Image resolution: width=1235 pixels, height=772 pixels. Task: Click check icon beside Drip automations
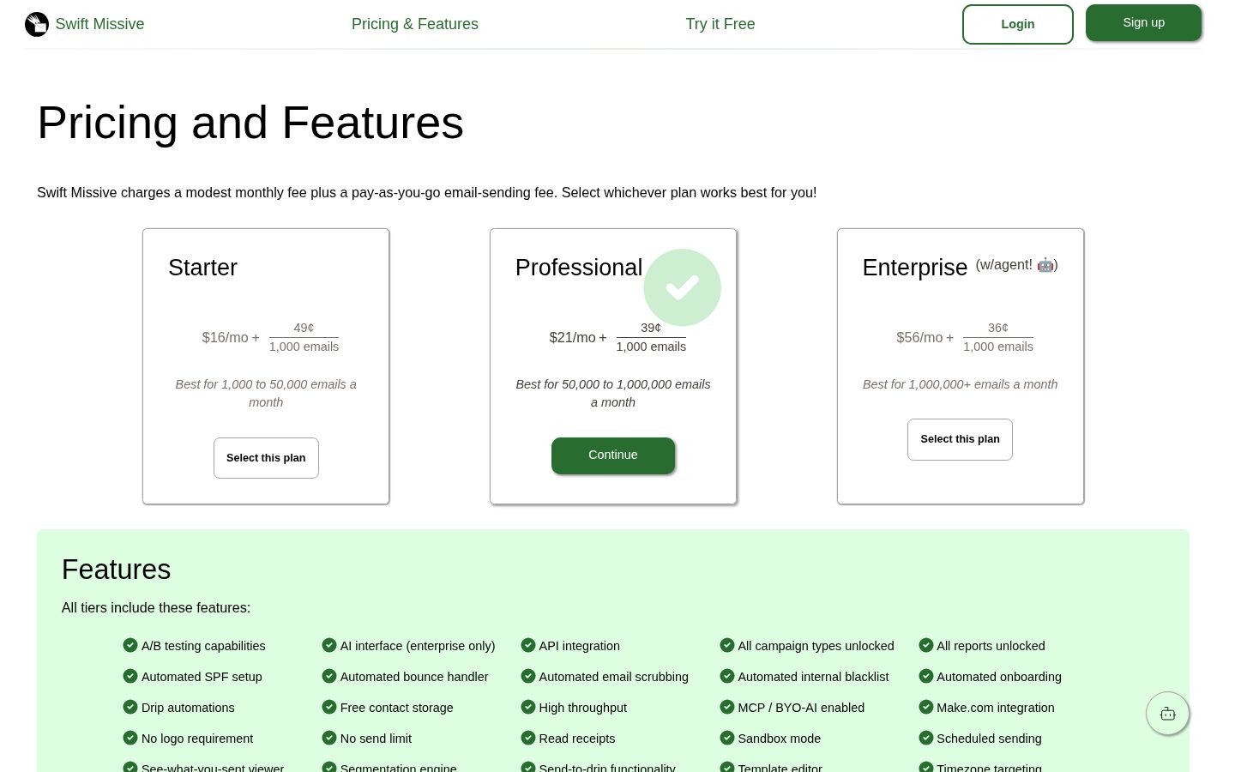130,707
